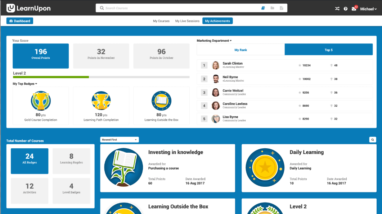Open the Michael user menu

(x=368, y=9)
